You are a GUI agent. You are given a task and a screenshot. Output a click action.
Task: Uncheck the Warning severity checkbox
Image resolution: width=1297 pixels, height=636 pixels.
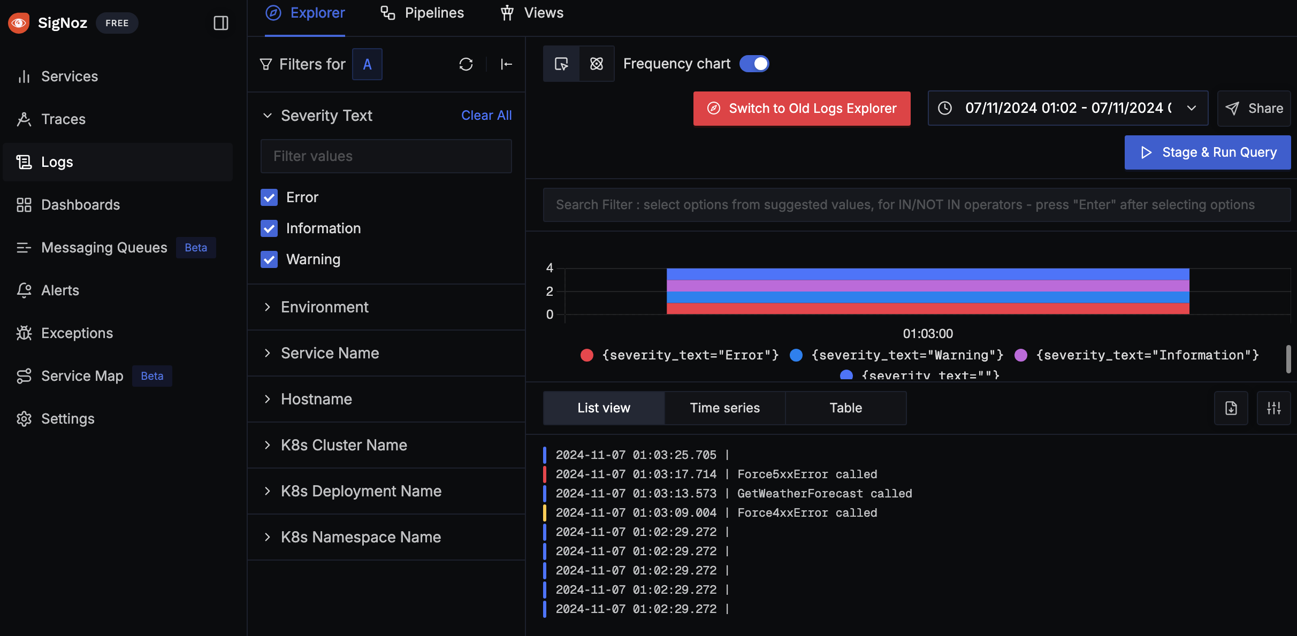pos(269,259)
